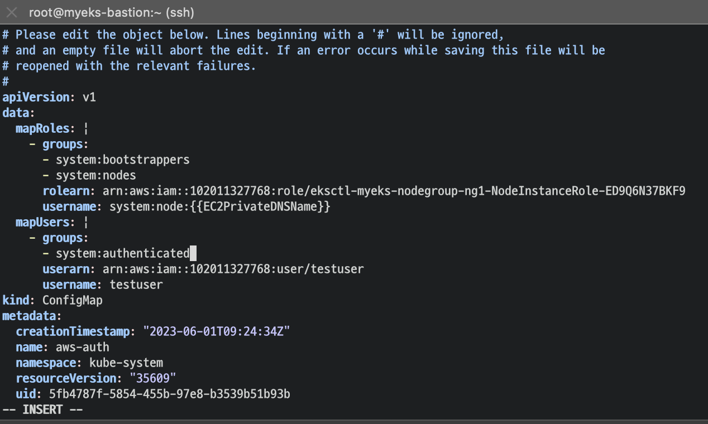This screenshot has height=424, width=708.
Task: Click the ConfigMap value
Action: click(73, 300)
